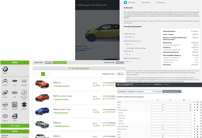This screenshot has height=138, width=202.
Task: Toggle visibility eye in the 1er row
Action: (x=195, y=105)
